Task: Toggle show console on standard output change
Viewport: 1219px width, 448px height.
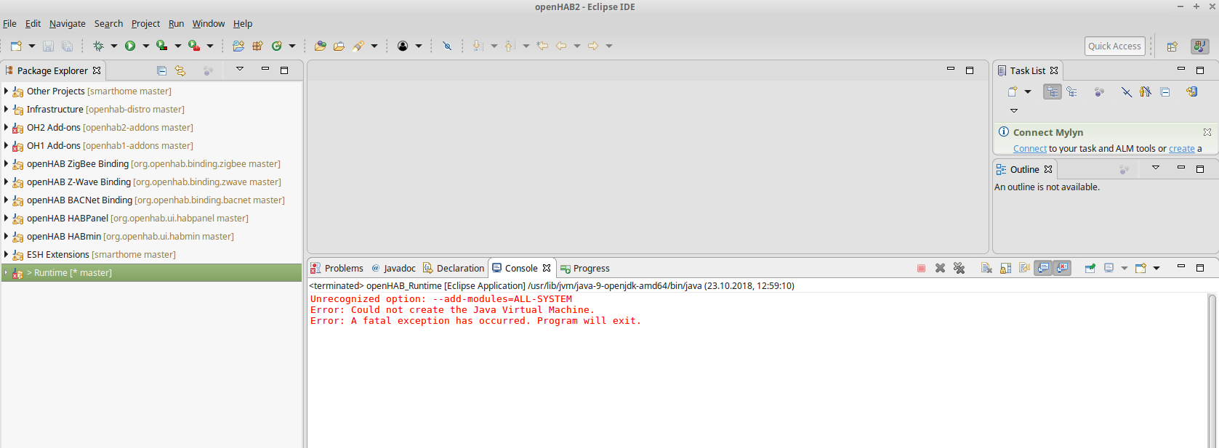Action: pyautogui.click(x=1043, y=268)
